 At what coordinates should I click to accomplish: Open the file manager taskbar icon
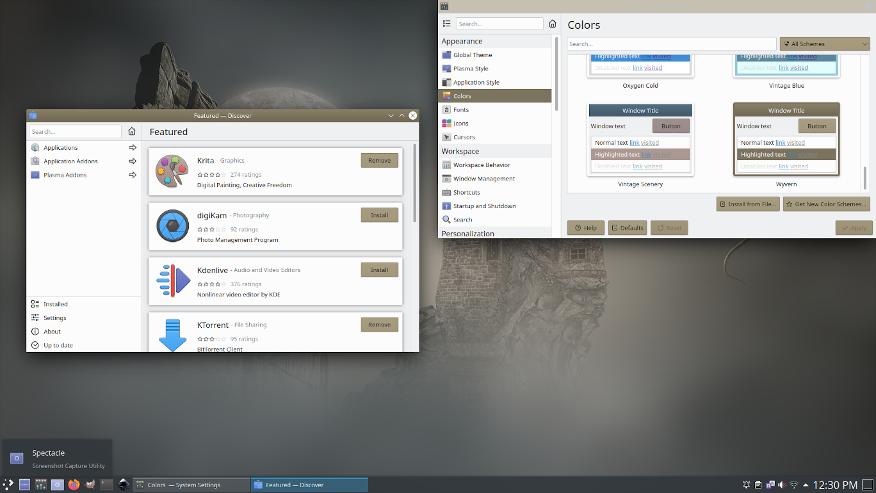24,485
